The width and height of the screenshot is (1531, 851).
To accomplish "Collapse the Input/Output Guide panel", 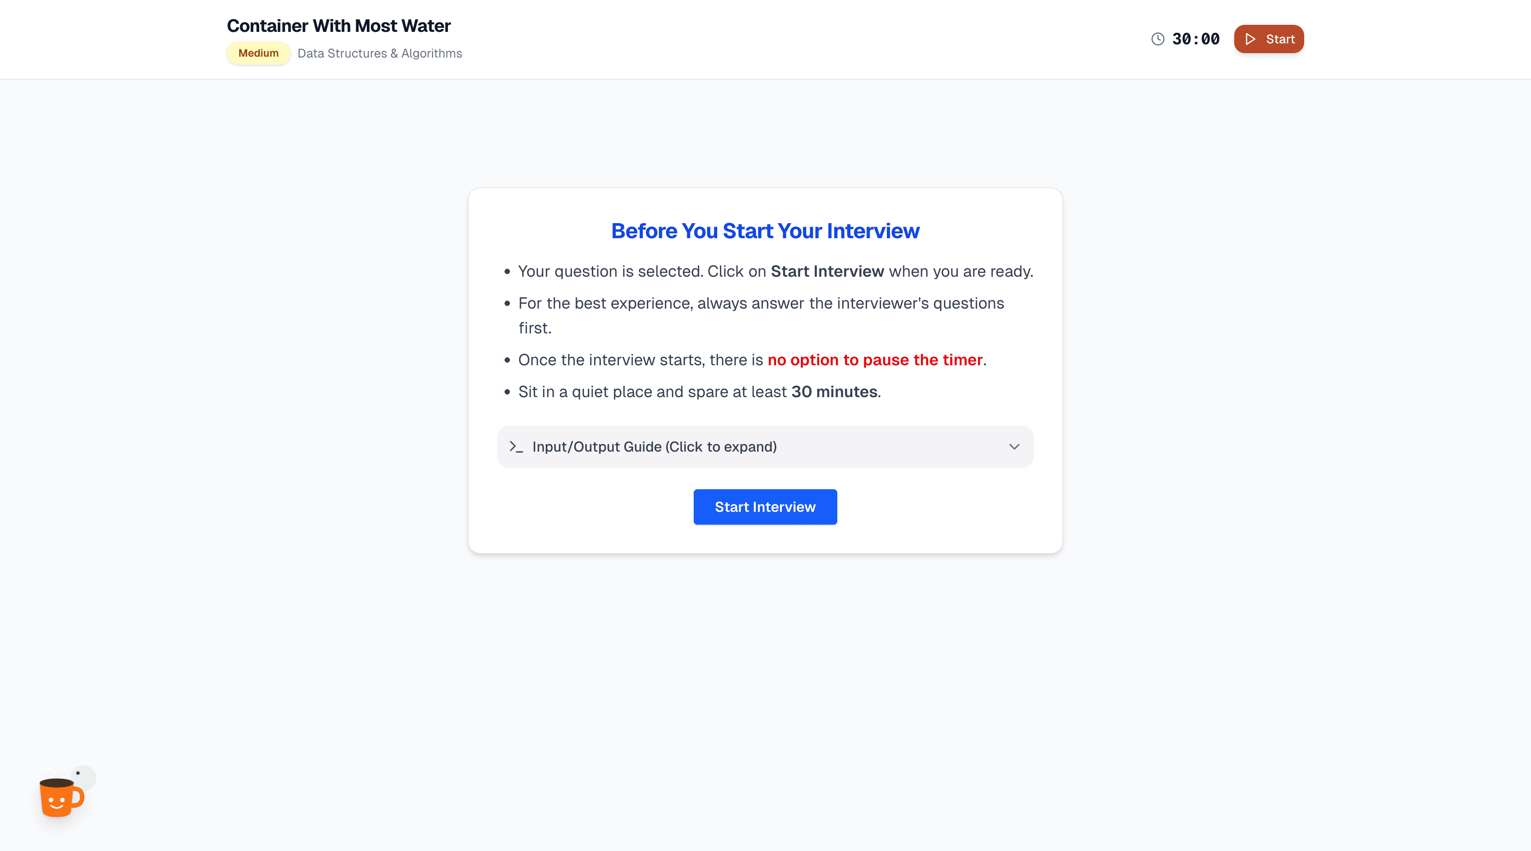I will [x=765, y=446].
